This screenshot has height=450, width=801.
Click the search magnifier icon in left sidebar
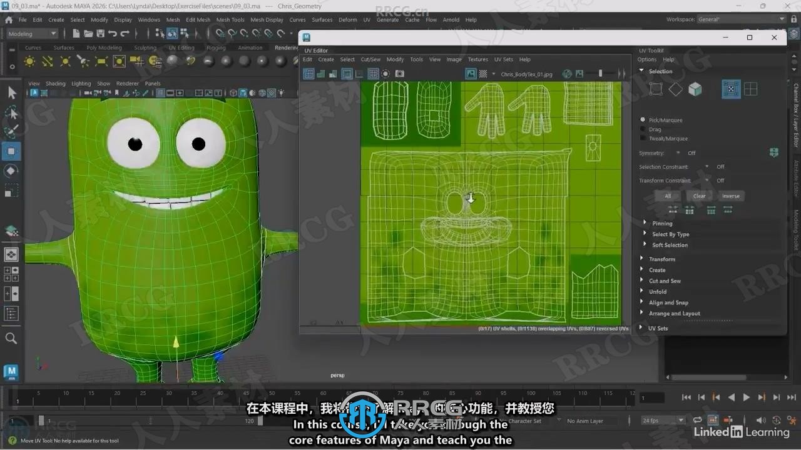point(11,338)
